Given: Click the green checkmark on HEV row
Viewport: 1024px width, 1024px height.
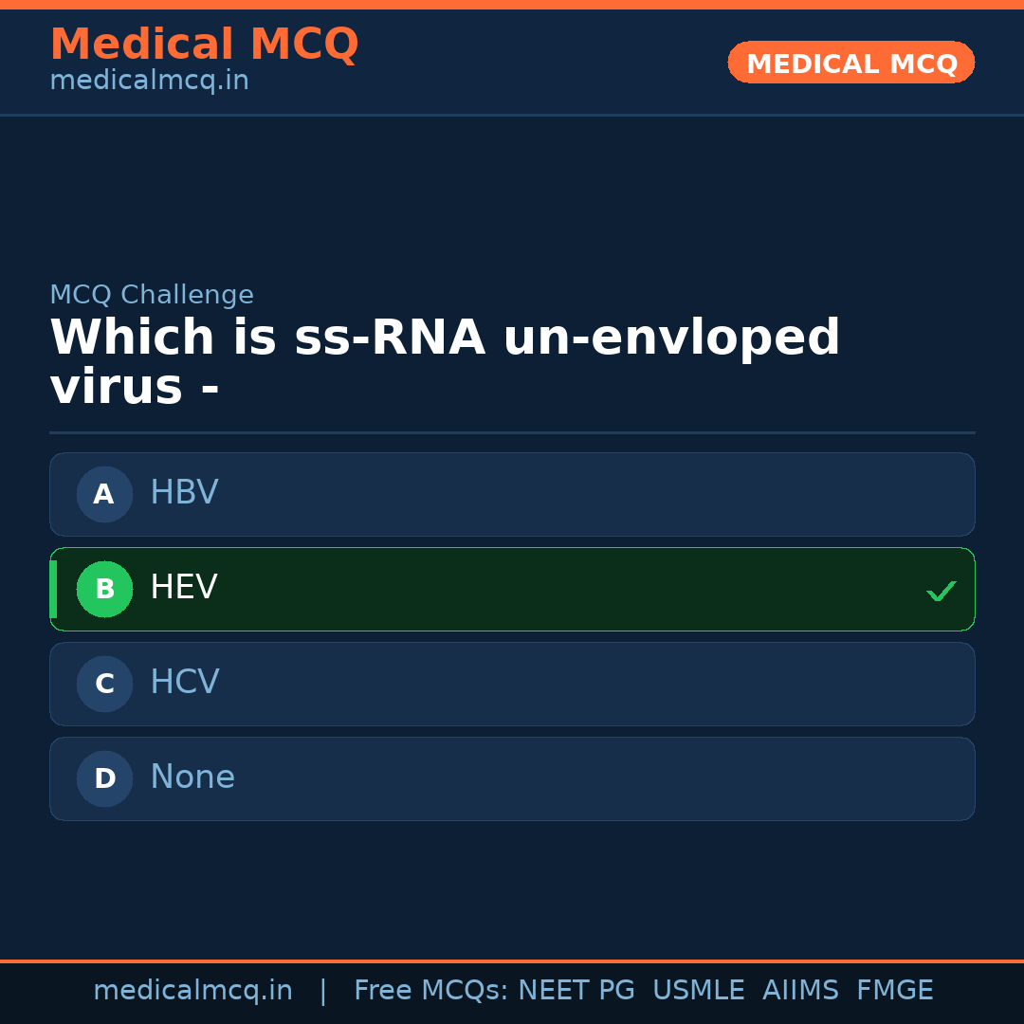Looking at the screenshot, I should [x=941, y=591].
